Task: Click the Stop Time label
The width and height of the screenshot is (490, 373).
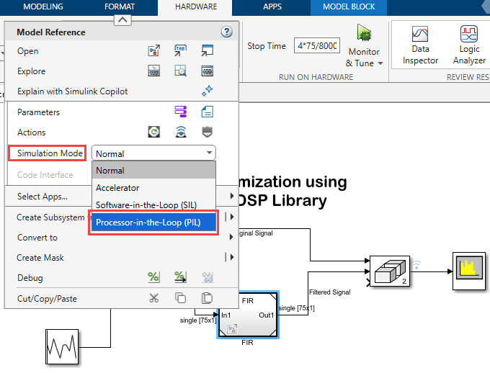Action: tap(267, 46)
